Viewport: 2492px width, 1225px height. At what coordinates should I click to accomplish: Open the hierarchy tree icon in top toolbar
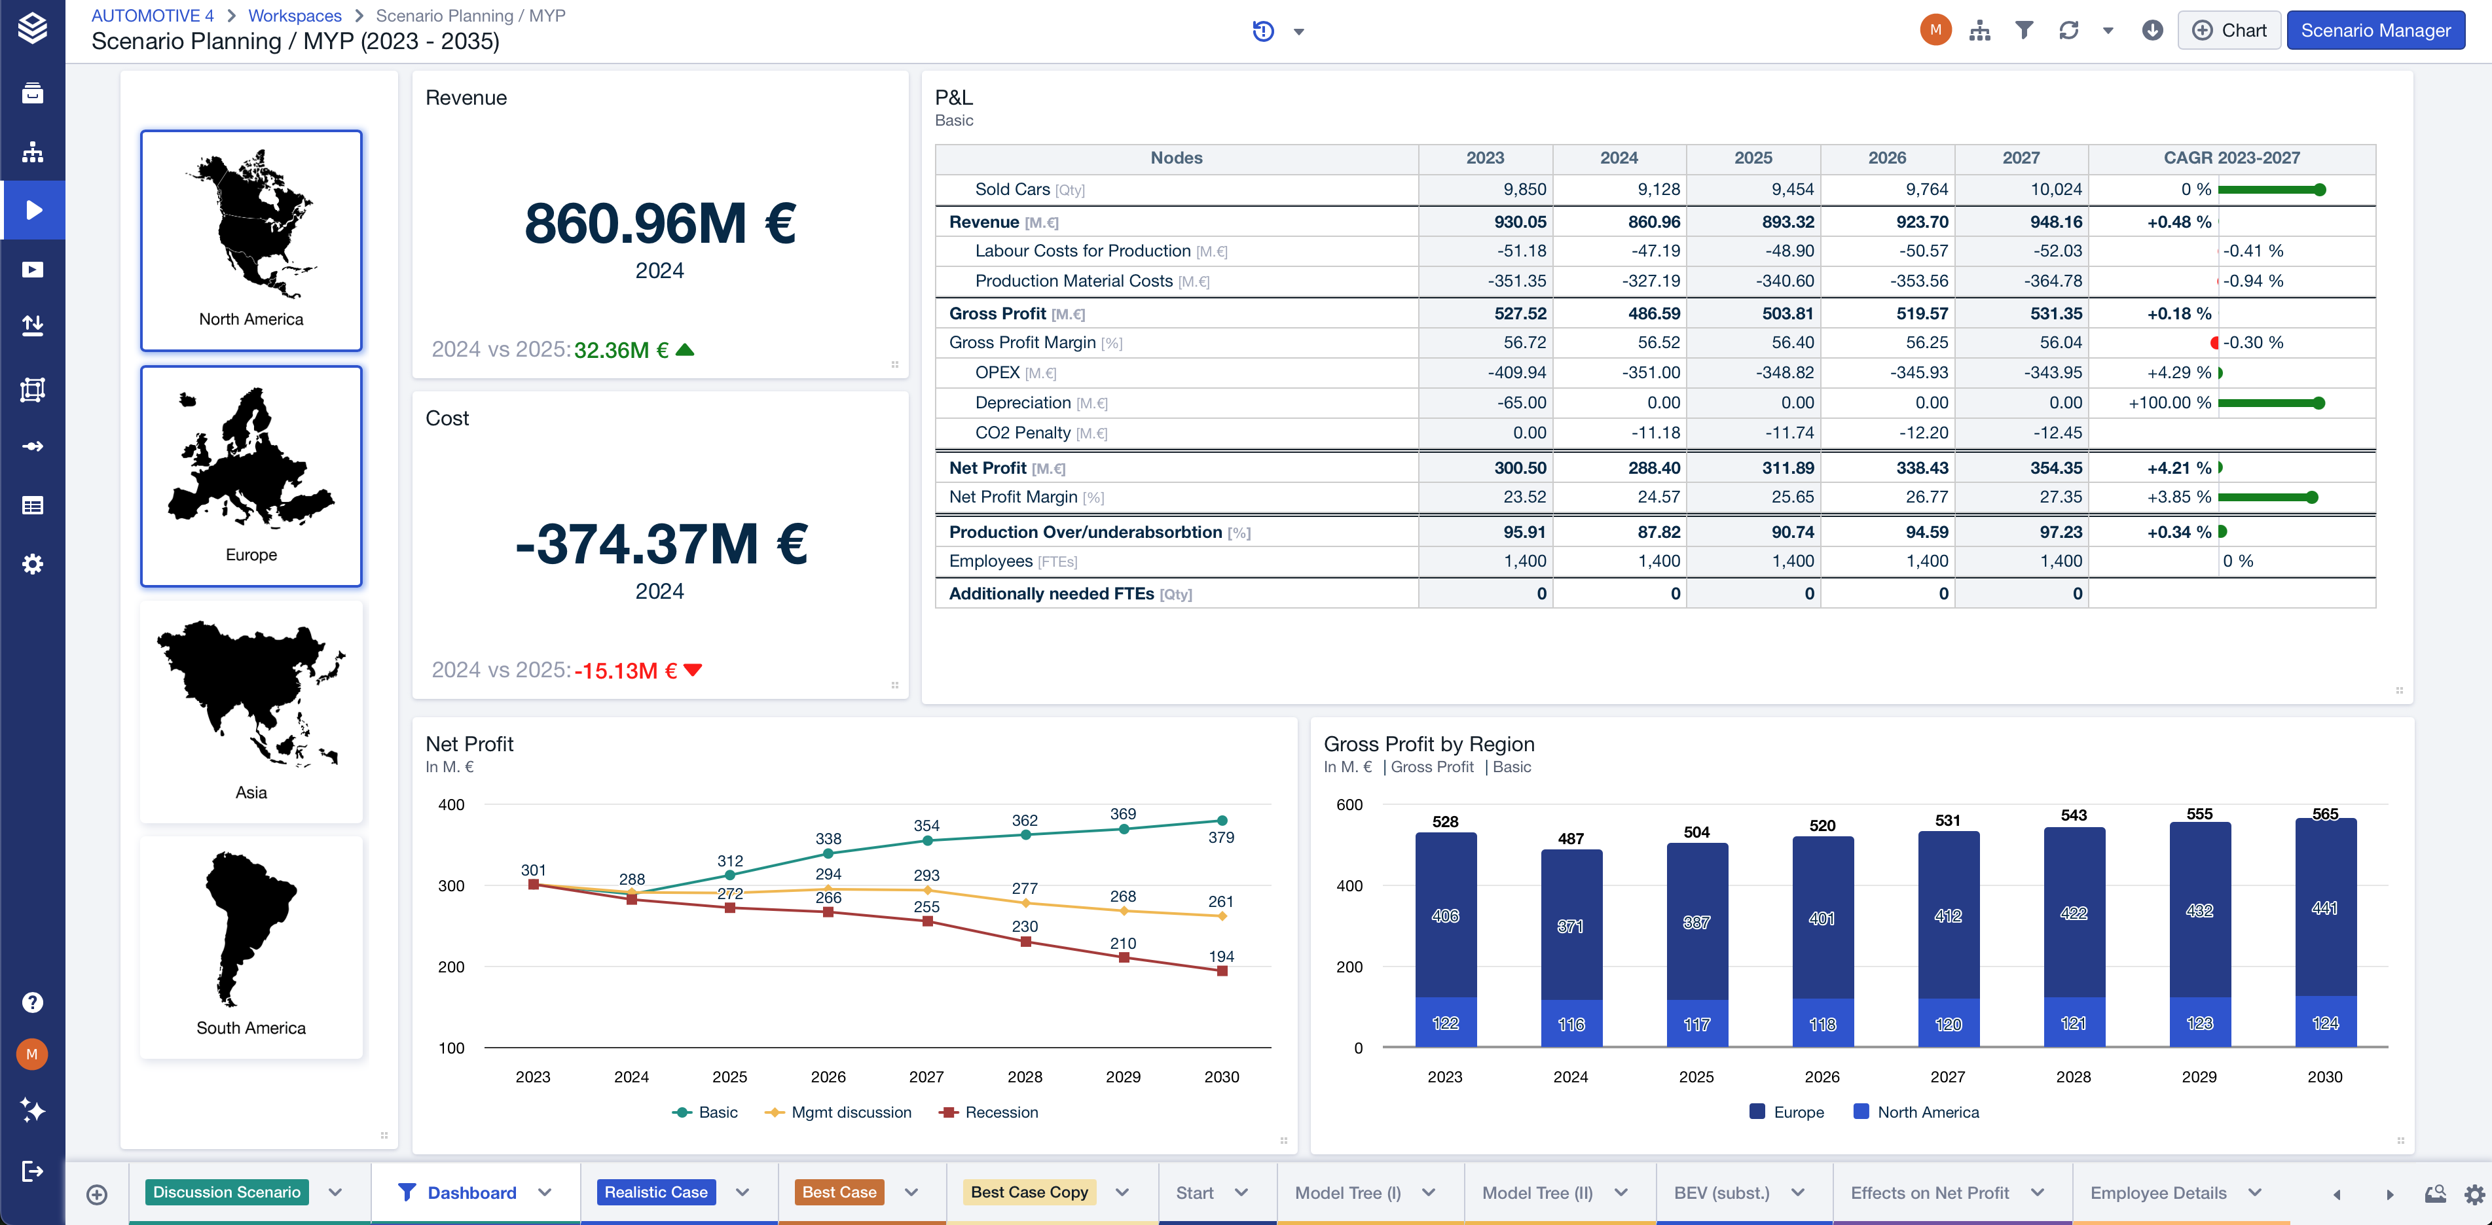[x=1979, y=30]
